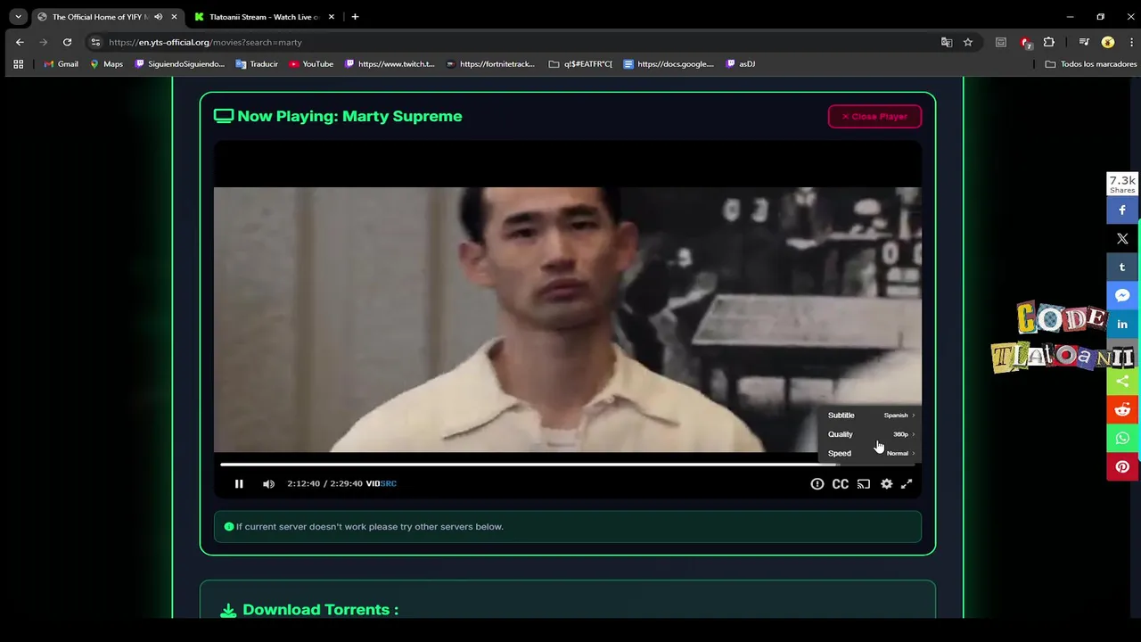Click the playback time 2:12:40 / 2:29:40
Screen dimensions: 1141x642
tap(324, 483)
